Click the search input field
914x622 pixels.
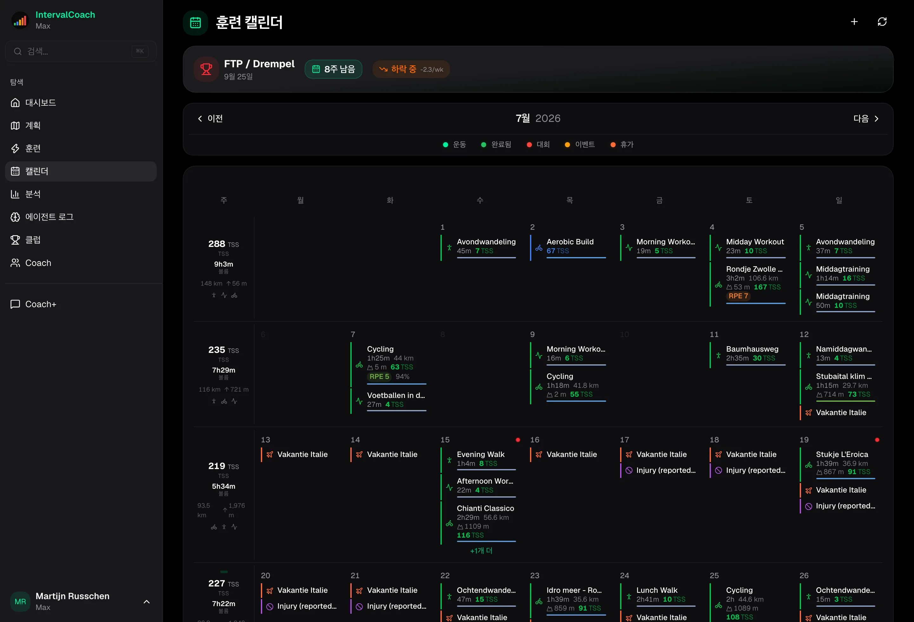pos(81,51)
